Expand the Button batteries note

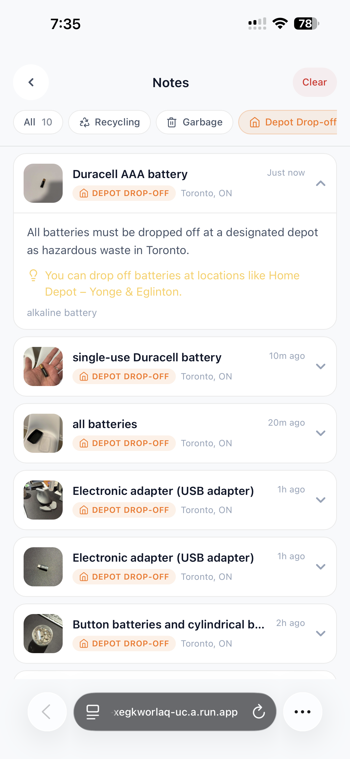pos(320,634)
